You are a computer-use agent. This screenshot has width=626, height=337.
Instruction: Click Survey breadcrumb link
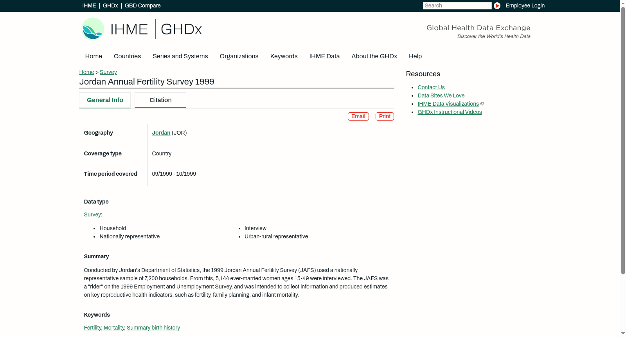[108, 72]
